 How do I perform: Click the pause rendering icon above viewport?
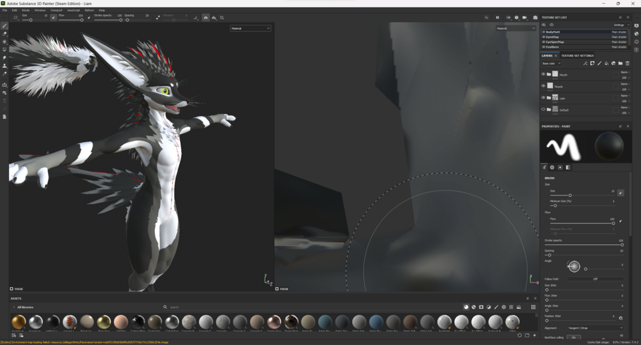click(x=497, y=18)
